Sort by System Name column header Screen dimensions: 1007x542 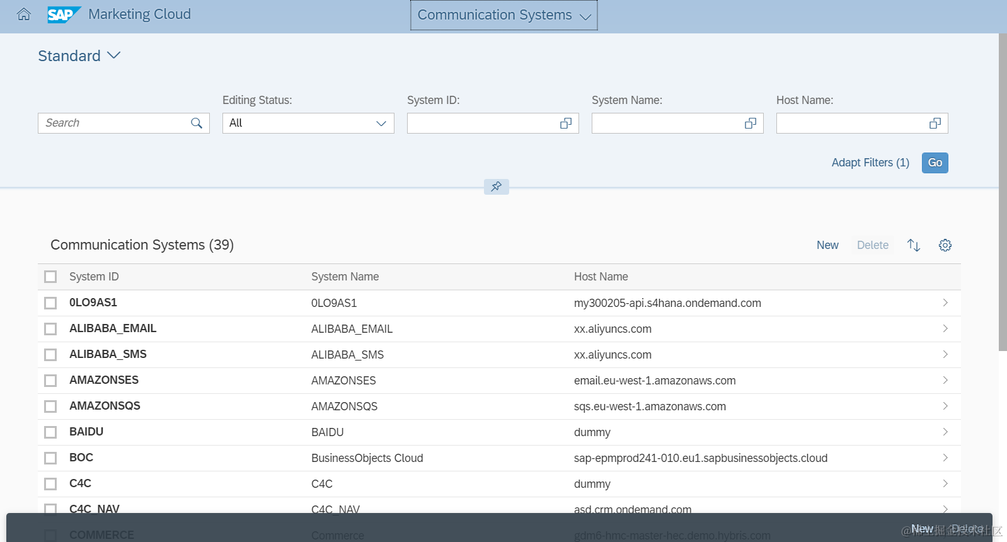345,277
